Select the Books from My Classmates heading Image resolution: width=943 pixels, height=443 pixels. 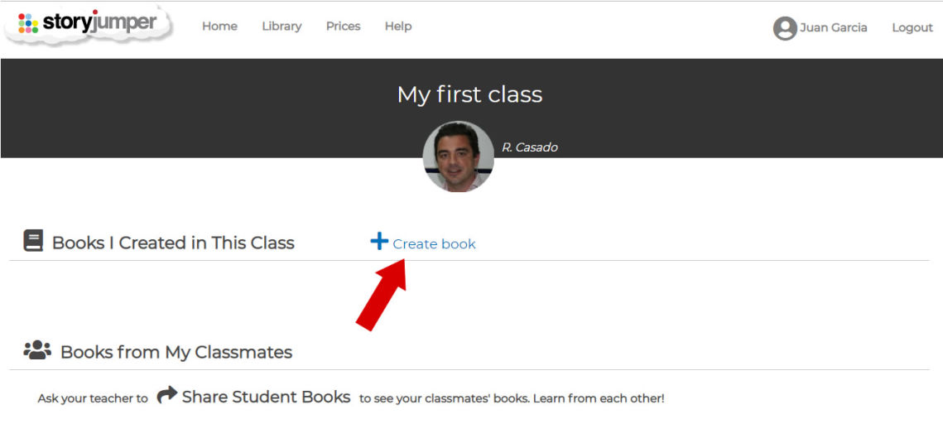coord(176,352)
